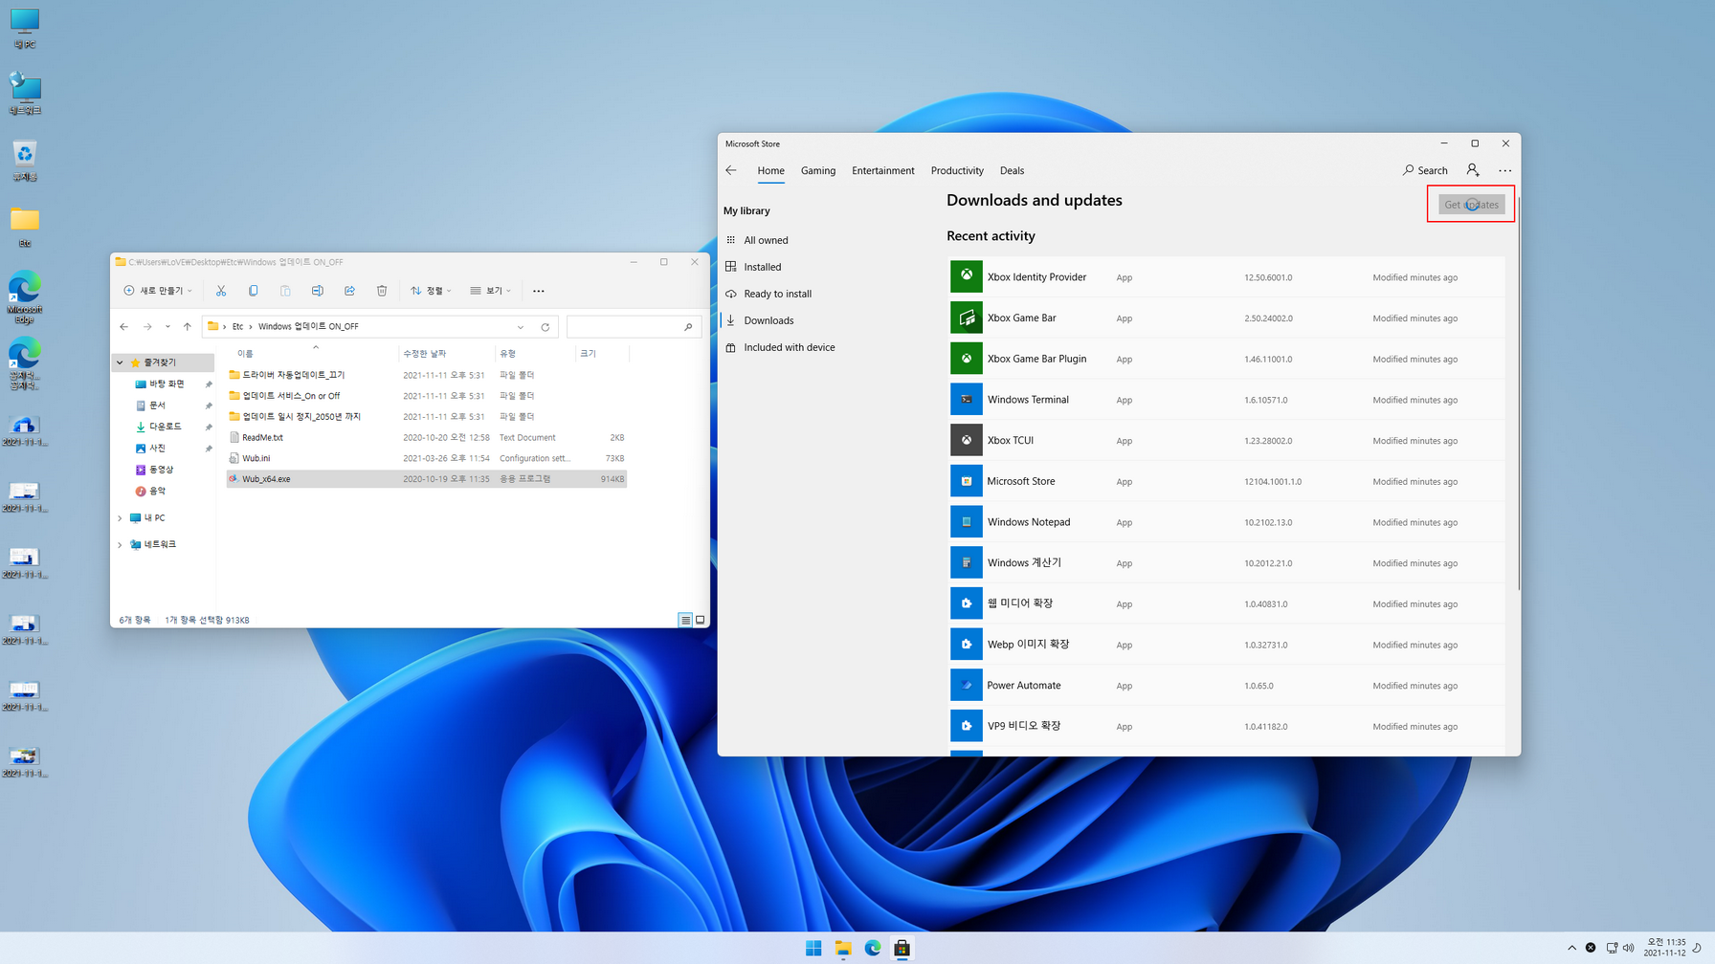Click the Windows Notepad app icon
Viewport: 1715px width, 964px height.
point(966,521)
